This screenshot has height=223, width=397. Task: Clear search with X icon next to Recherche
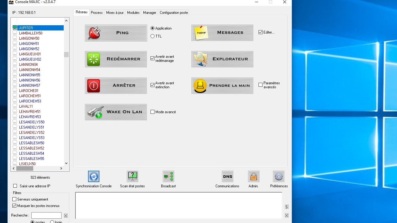coord(66,216)
